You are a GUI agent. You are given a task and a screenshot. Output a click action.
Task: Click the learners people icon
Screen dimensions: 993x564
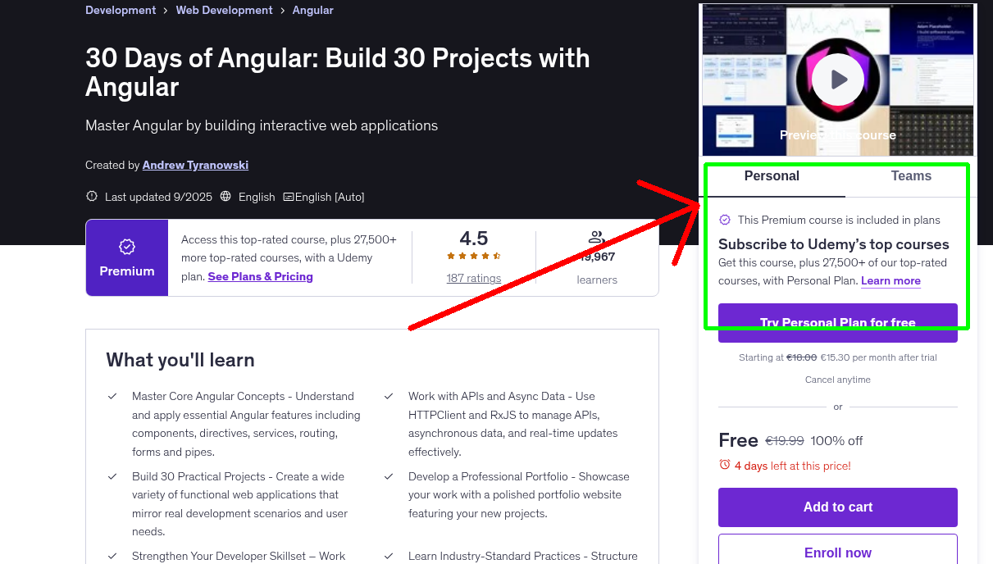[x=596, y=238]
